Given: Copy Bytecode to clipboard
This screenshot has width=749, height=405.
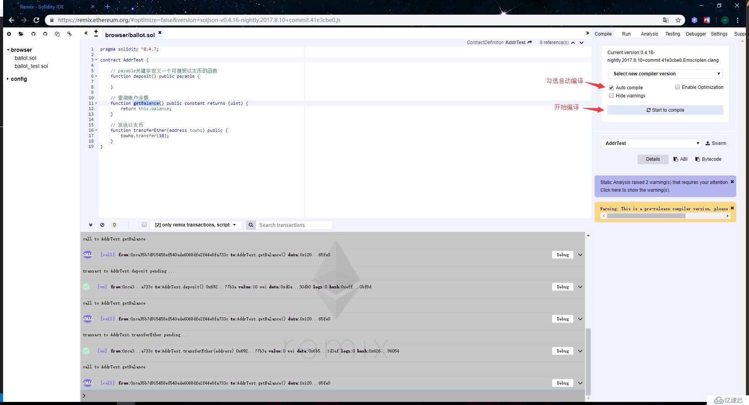Looking at the screenshot, I should point(708,159).
